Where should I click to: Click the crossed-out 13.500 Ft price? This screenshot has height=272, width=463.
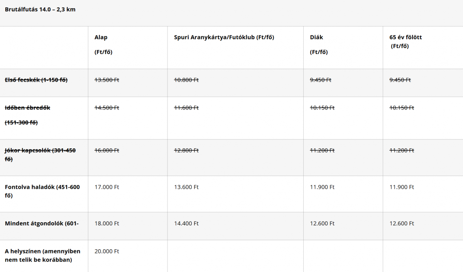click(x=107, y=80)
